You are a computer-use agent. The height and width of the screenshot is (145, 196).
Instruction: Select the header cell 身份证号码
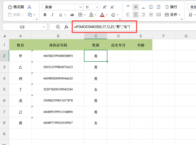pos(58,45)
